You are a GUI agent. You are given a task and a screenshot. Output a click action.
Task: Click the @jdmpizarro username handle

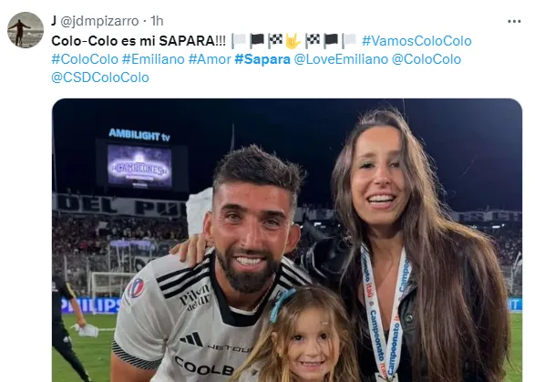pos(99,21)
